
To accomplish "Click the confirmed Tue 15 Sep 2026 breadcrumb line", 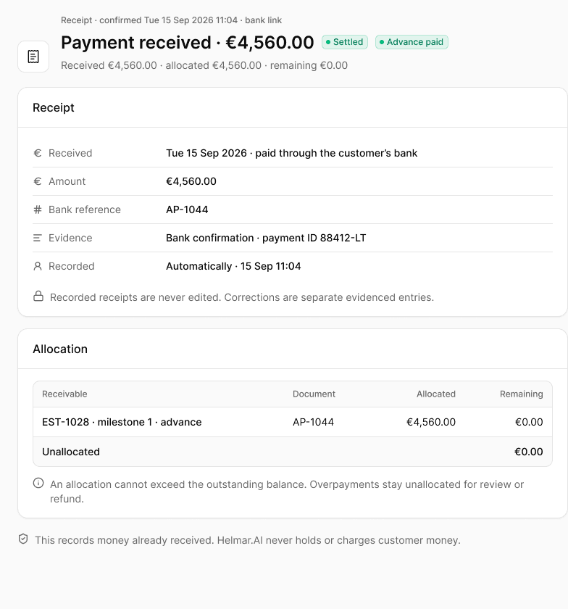I will (x=171, y=20).
